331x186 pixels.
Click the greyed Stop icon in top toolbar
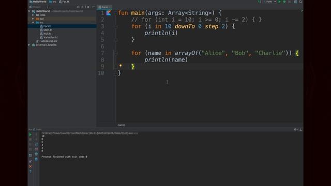click(290, 2)
